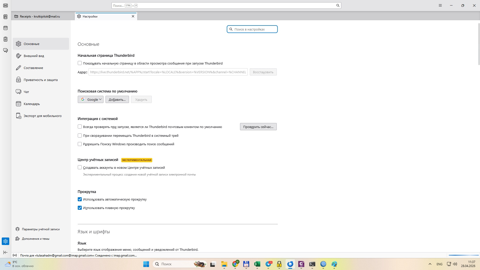
Task: Expand the Google default search engine dropdown
Action: tap(90, 99)
